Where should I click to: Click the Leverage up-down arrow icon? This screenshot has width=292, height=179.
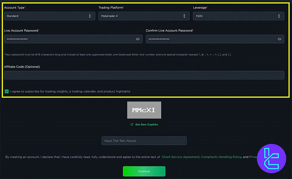tap(279, 16)
